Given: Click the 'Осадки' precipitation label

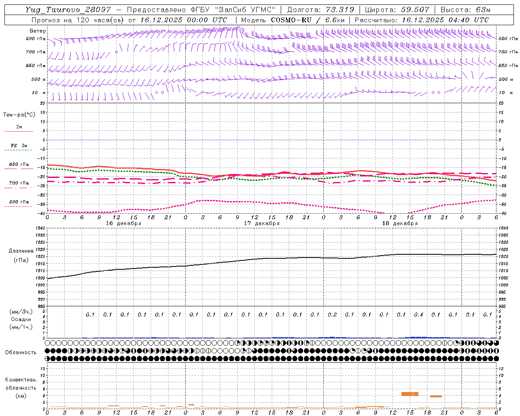Looking at the screenshot, I should (x=21, y=319).
